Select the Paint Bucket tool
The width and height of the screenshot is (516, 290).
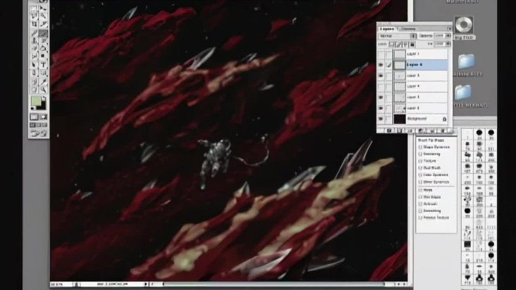(x=43, y=49)
